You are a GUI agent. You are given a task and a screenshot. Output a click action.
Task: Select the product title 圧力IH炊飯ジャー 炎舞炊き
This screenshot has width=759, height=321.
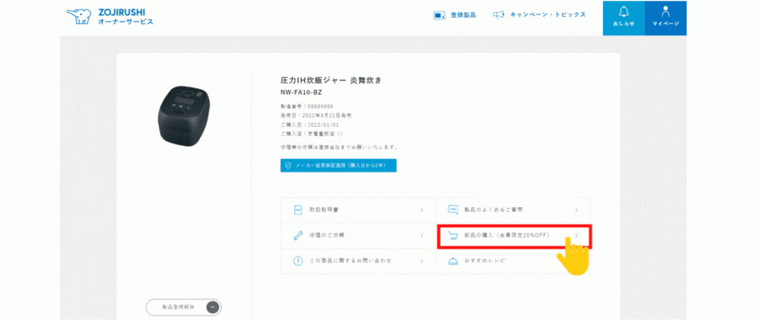[330, 80]
